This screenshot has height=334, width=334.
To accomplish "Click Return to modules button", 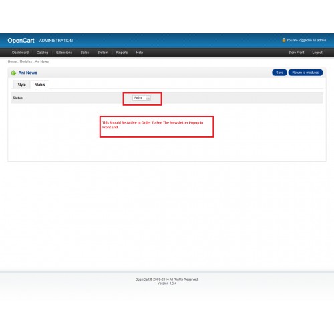I will tap(305, 73).
